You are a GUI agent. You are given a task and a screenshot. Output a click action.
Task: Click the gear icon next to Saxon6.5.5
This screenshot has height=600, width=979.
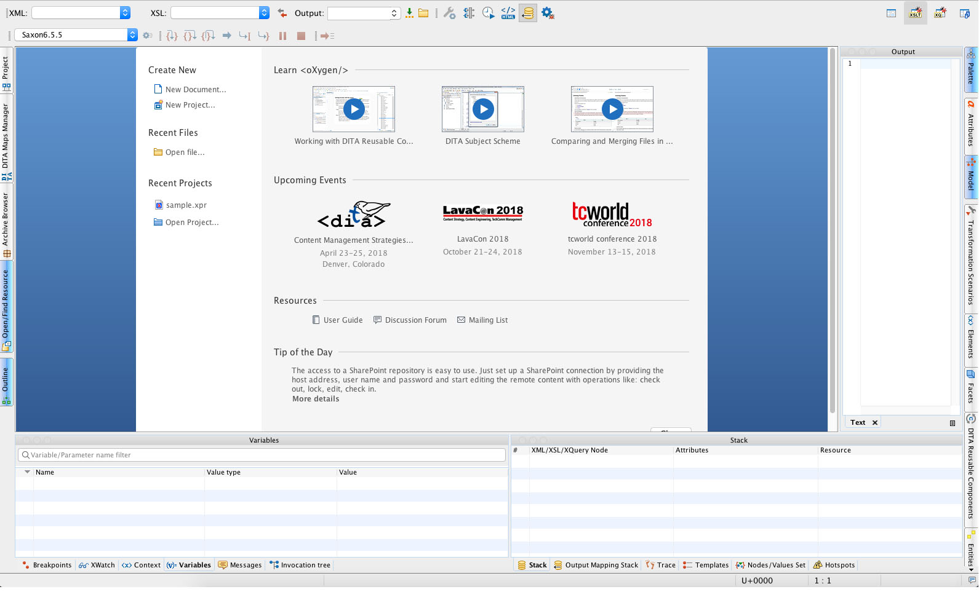148,36
